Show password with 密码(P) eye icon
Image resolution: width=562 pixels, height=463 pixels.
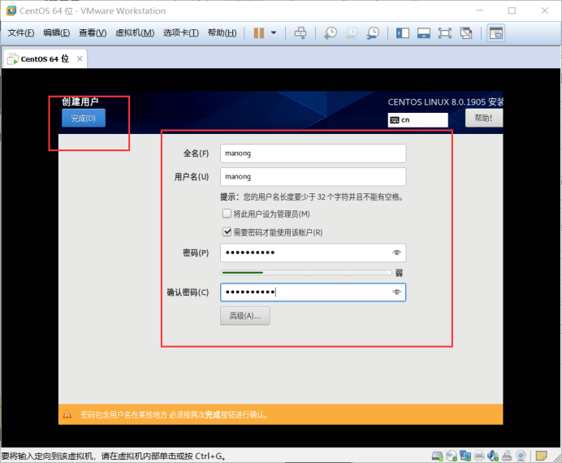coord(396,253)
